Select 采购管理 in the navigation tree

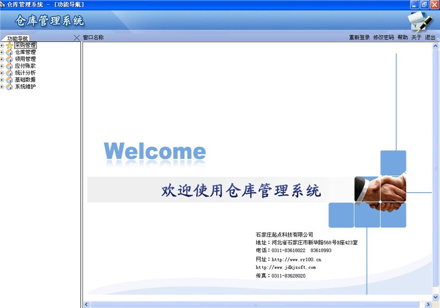pyautogui.click(x=25, y=45)
